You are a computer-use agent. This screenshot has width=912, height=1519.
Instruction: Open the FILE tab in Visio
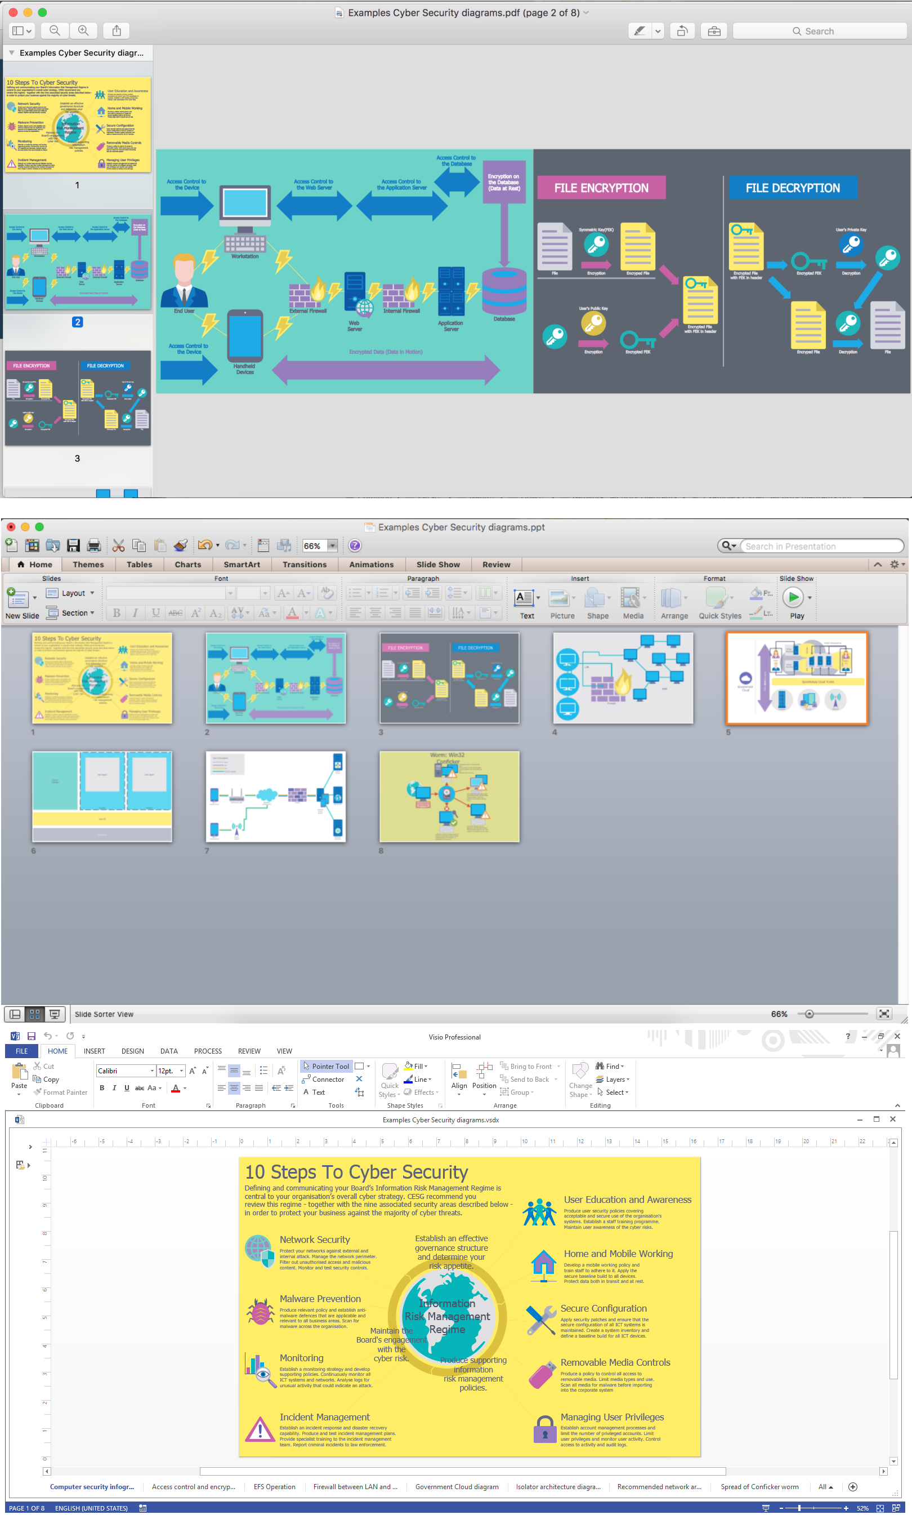pos(21,1051)
